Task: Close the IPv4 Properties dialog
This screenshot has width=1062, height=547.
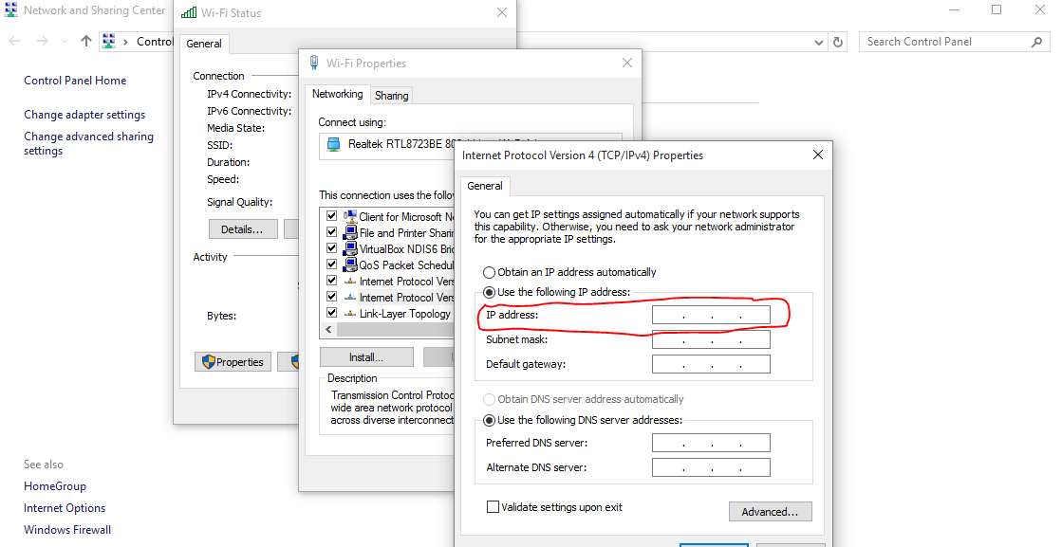Action: (818, 155)
